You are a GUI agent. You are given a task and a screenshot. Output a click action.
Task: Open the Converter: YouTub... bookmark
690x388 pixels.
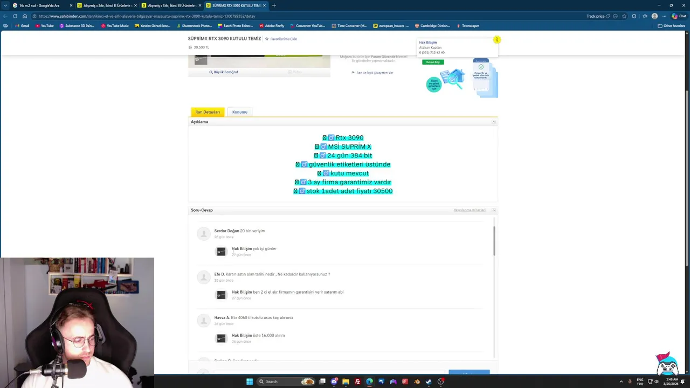point(308,26)
